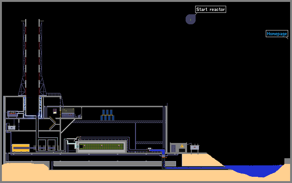Click the stack of blue barrels
292x183 pixels.
pyautogui.click(x=107, y=115)
